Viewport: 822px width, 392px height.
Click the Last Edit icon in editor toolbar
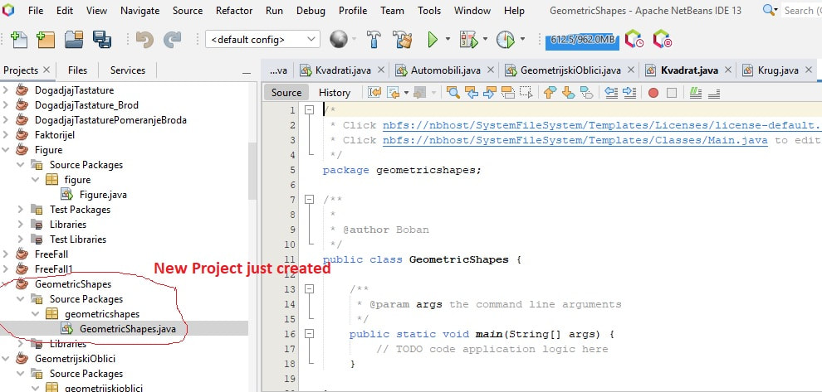pyautogui.click(x=374, y=93)
